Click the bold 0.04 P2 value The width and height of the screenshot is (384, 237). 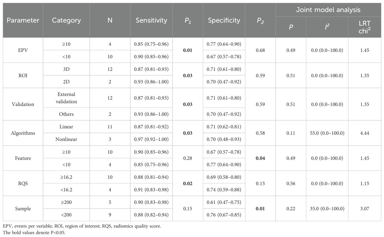260,158
